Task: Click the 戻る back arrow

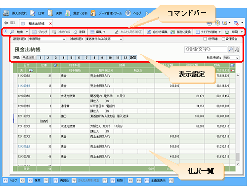Action: click(x=6, y=23)
